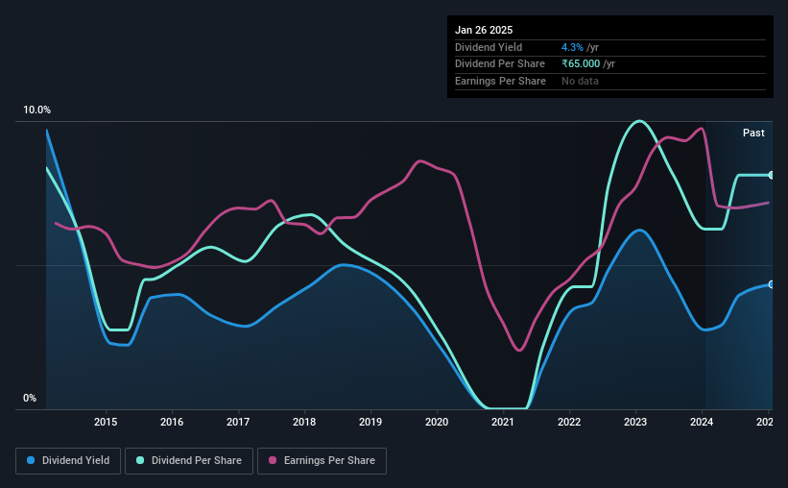Click the tooltip Dividend Per Share row label
The width and height of the screenshot is (788, 488).
(500, 64)
